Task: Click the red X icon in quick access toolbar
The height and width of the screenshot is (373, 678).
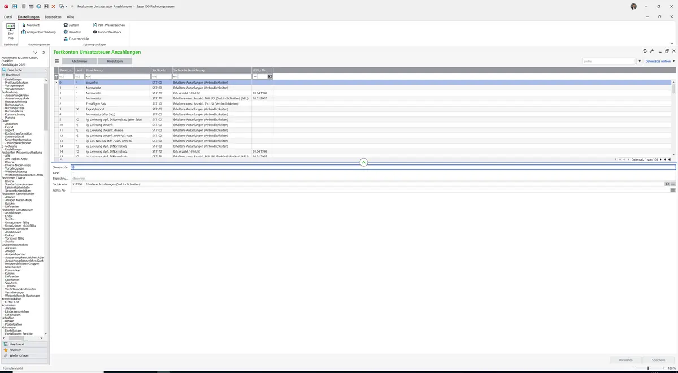Action: (x=54, y=6)
